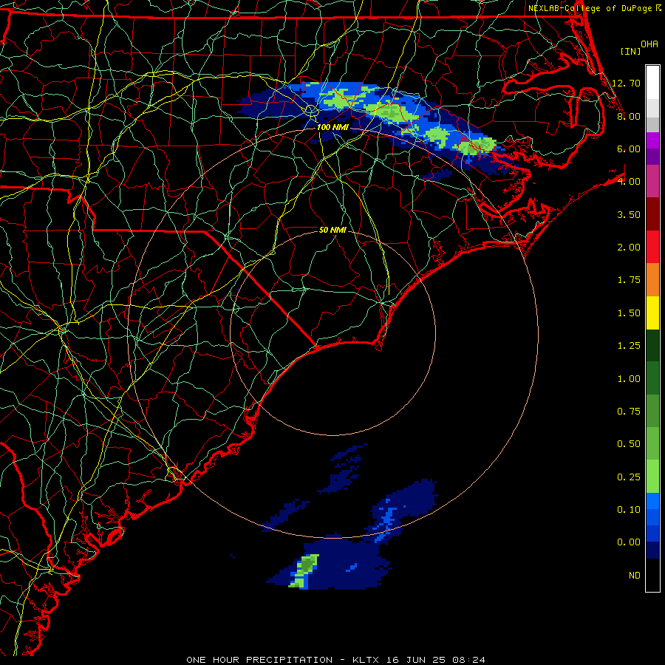This screenshot has width=665, height=665.
Task: Select the 0.75 legend value
Action: 629,412
